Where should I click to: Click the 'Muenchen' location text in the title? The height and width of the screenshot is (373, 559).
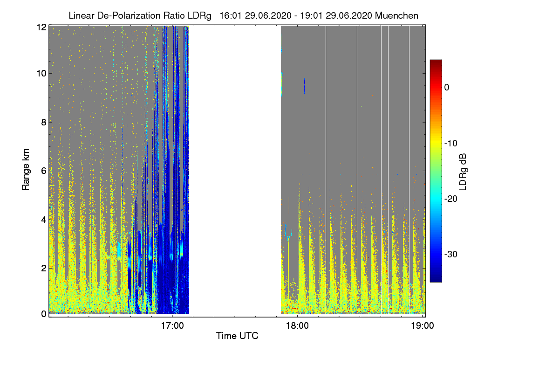point(396,15)
